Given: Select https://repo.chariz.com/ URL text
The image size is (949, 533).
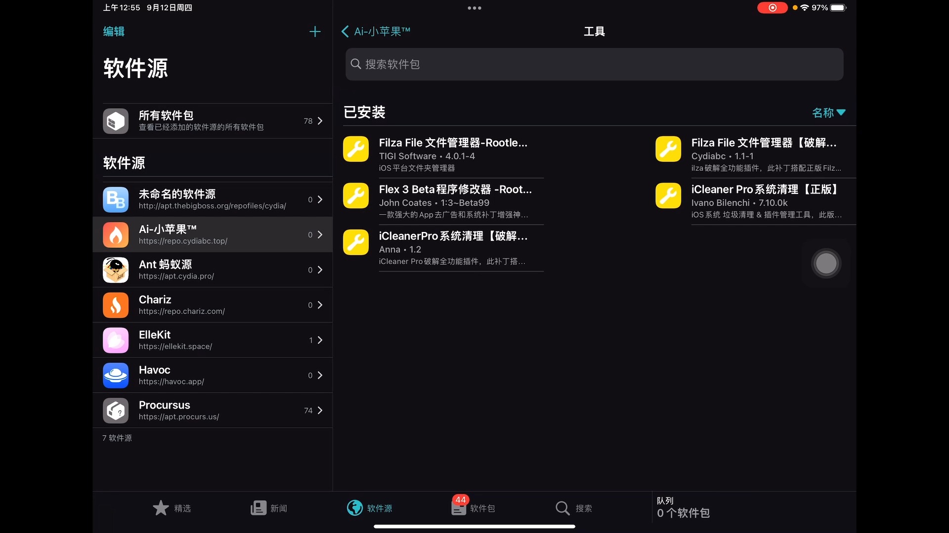Looking at the screenshot, I should [182, 311].
